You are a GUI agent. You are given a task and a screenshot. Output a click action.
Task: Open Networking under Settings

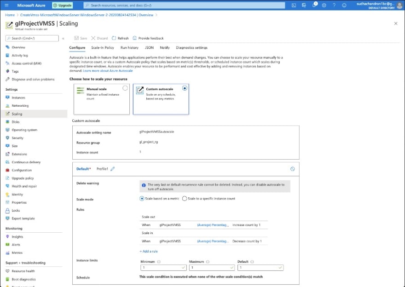click(x=20, y=106)
